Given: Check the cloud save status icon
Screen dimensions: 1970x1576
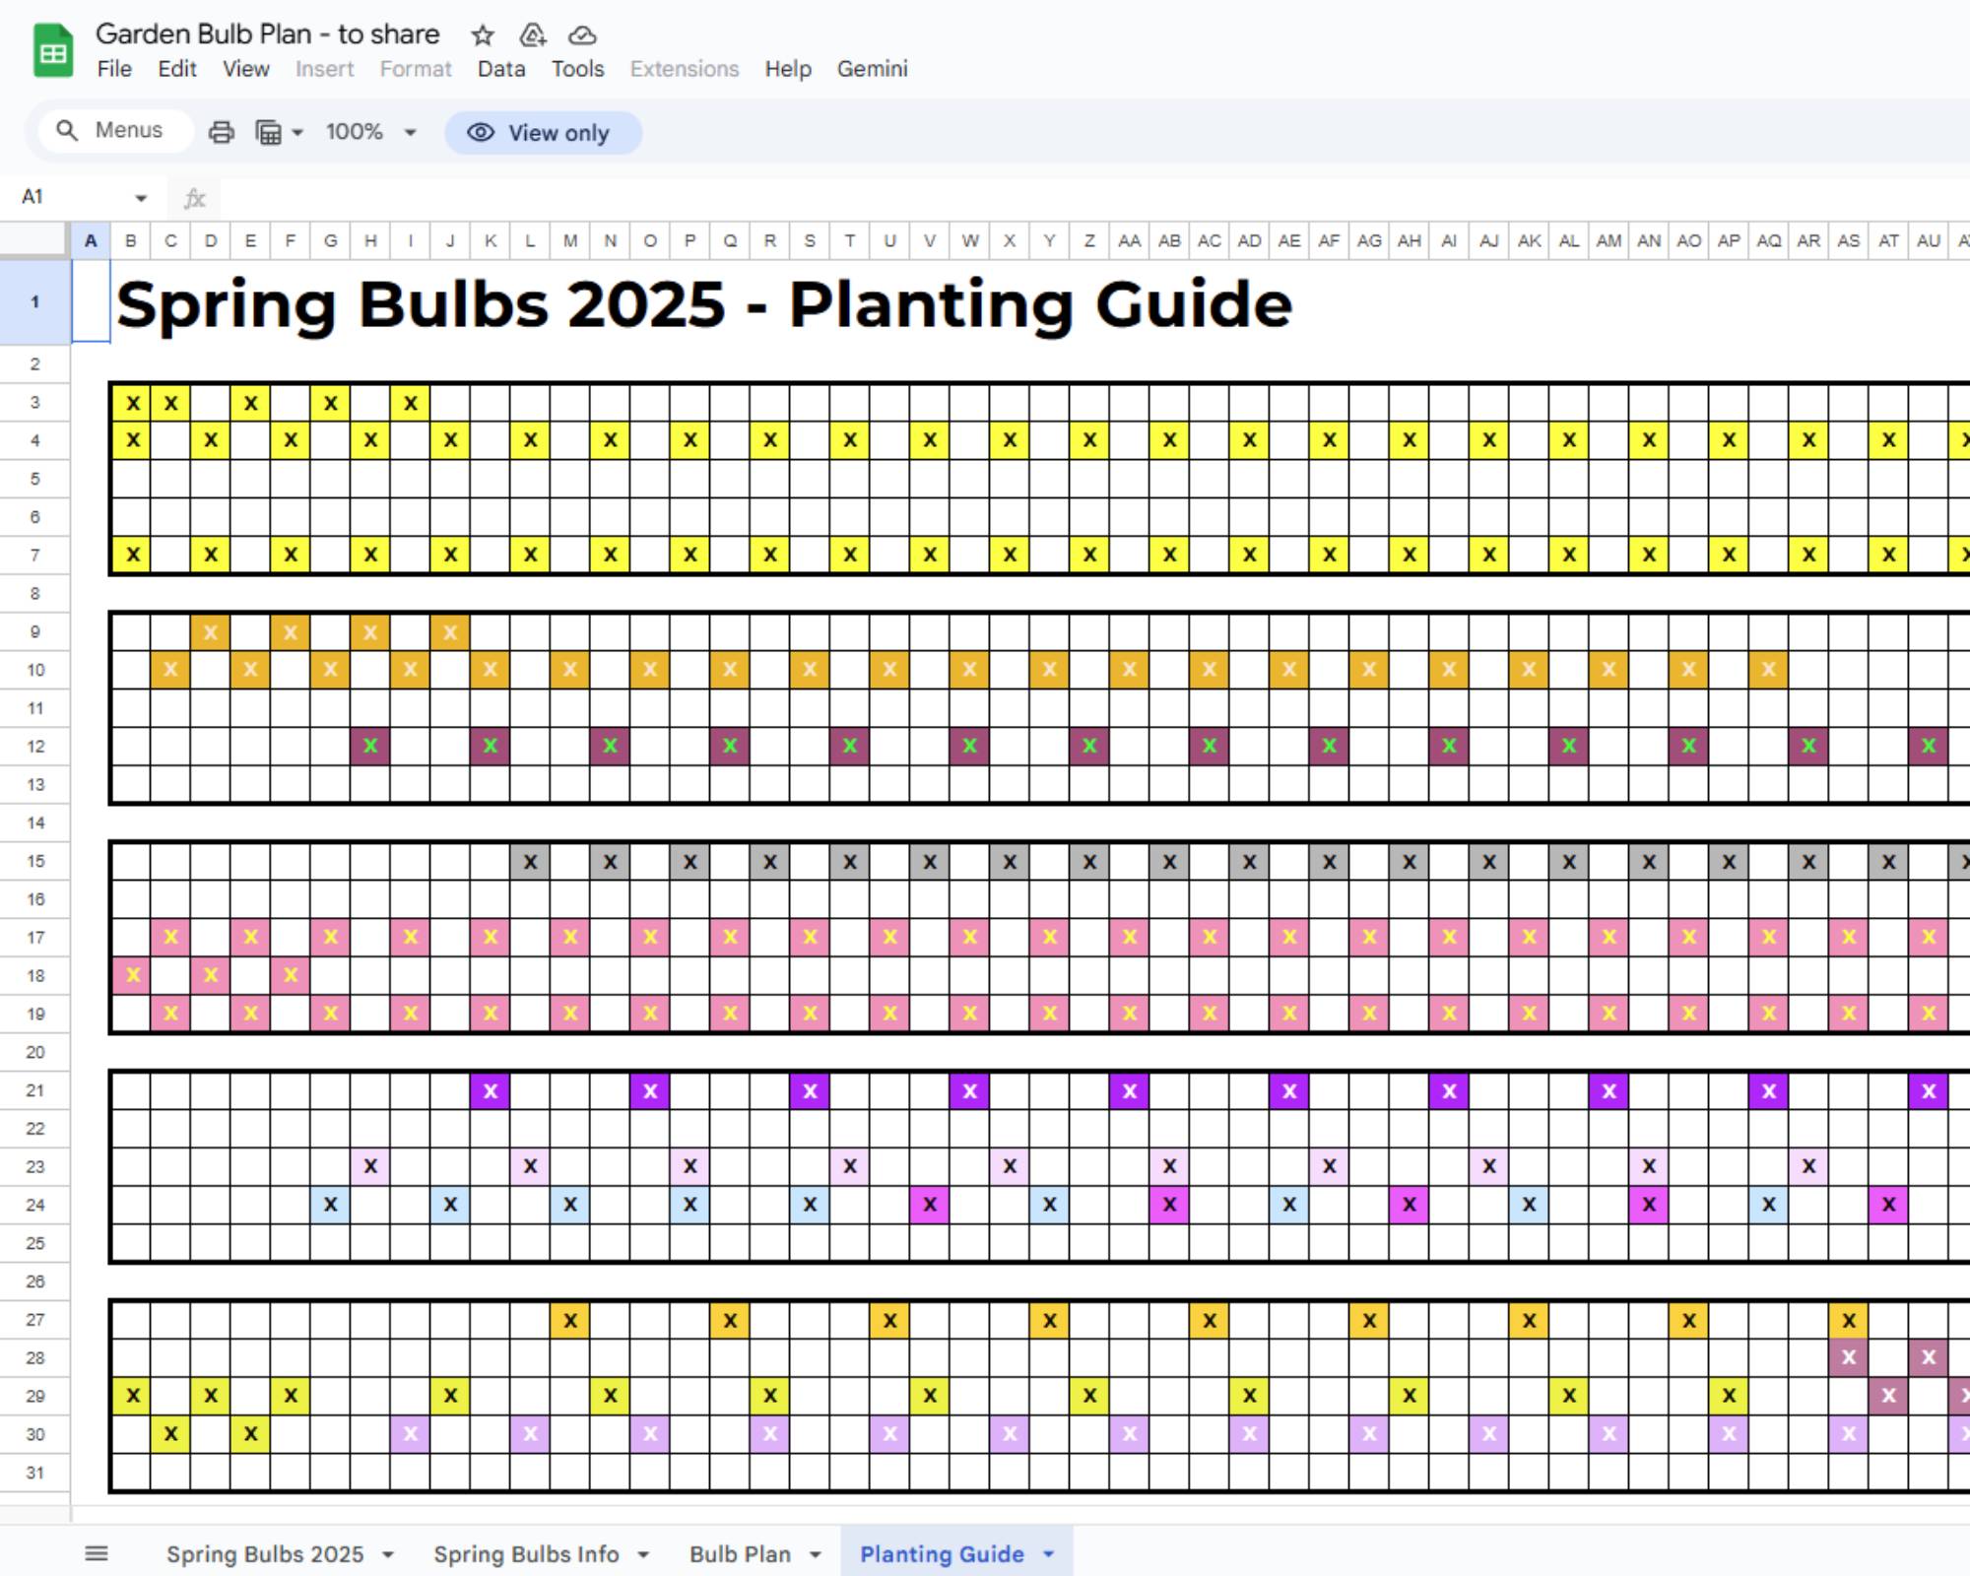Looking at the screenshot, I should [583, 35].
